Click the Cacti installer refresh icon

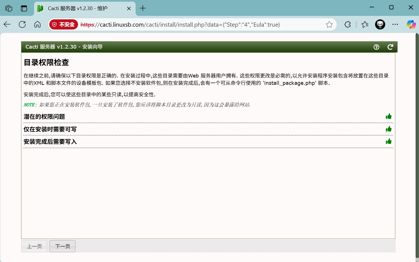click(x=390, y=47)
